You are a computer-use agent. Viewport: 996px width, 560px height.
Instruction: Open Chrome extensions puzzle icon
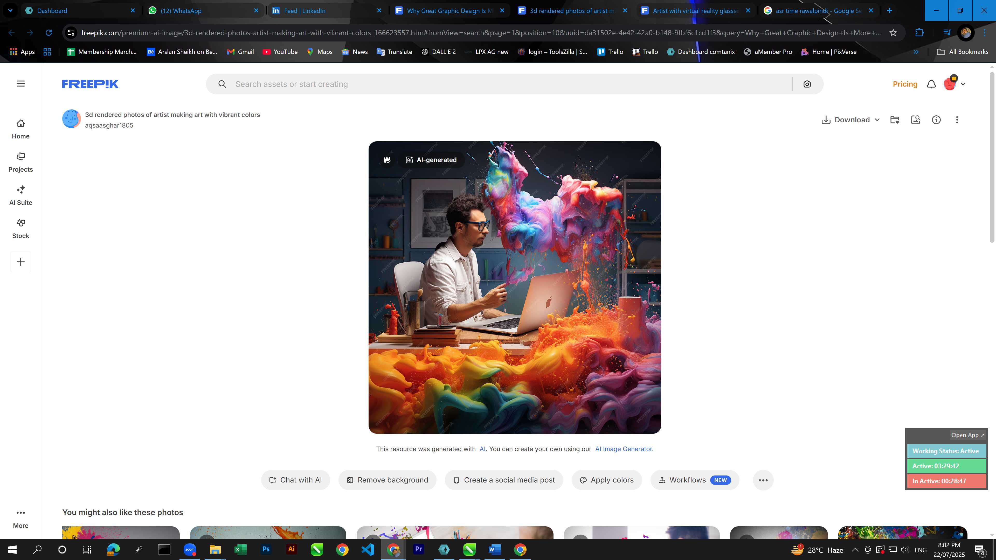(919, 33)
